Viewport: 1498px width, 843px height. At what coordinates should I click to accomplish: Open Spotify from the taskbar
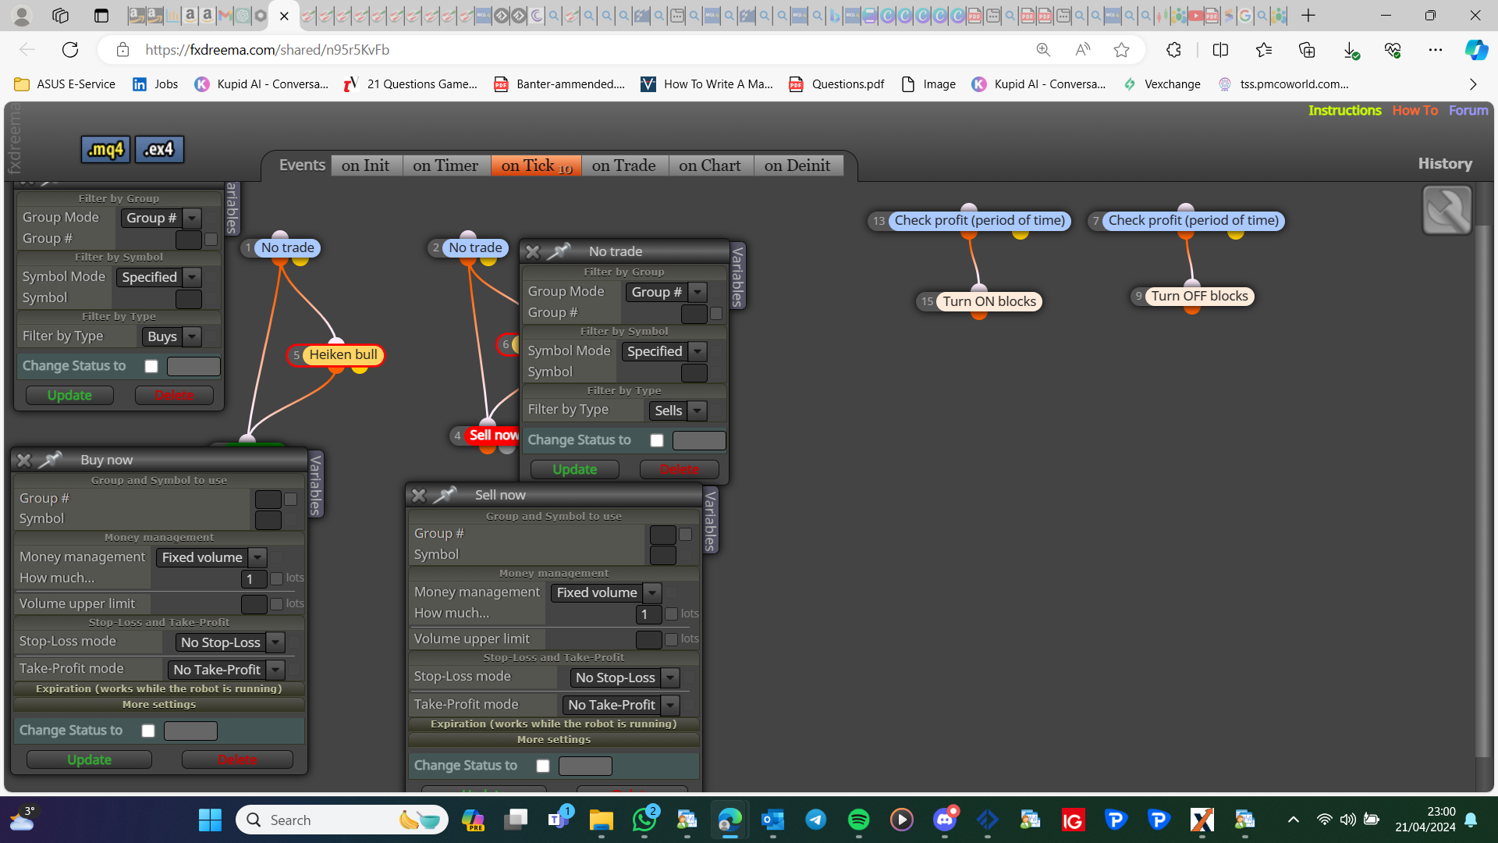858,820
